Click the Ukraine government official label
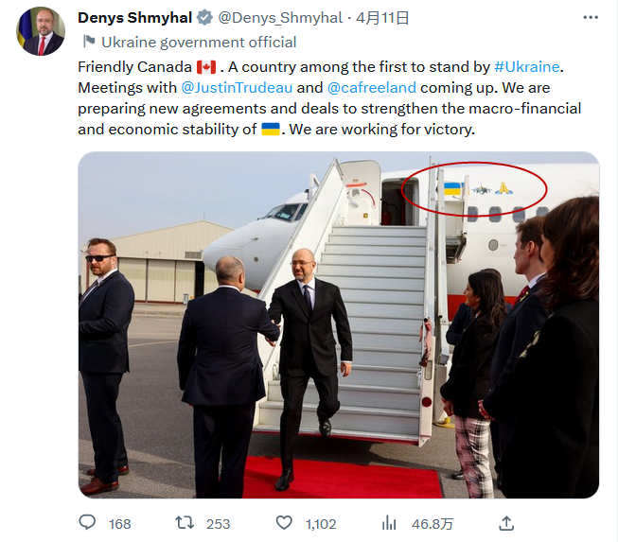The width and height of the screenshot is (618, 542). [x=199, y=42]
